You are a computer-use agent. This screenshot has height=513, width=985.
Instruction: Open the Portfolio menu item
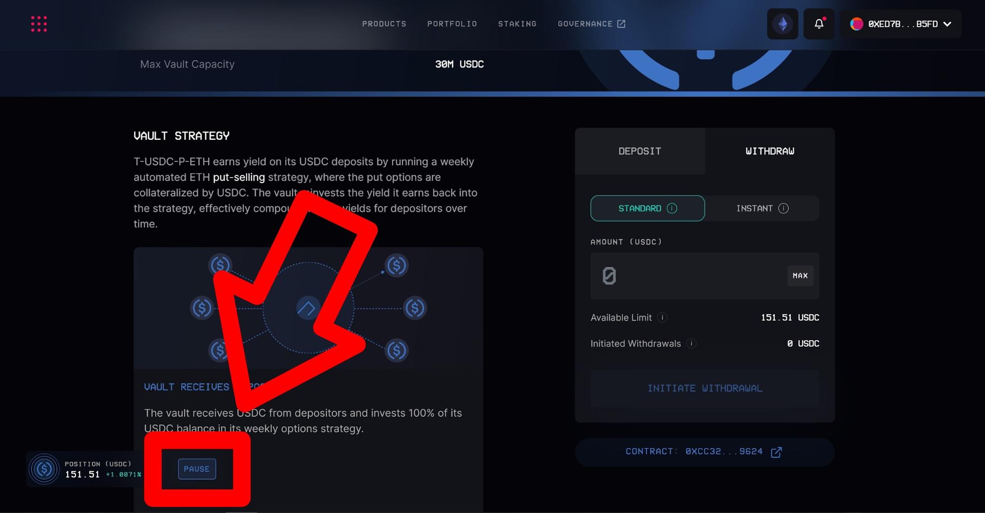[x=452, y=24]
